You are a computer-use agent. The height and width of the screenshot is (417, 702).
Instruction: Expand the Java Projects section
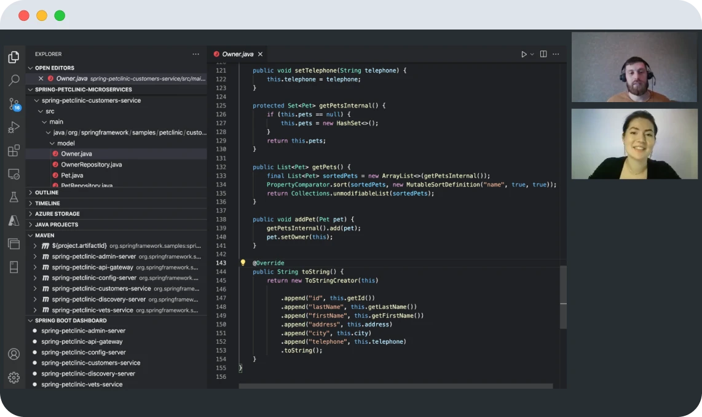tap(57, 224)
